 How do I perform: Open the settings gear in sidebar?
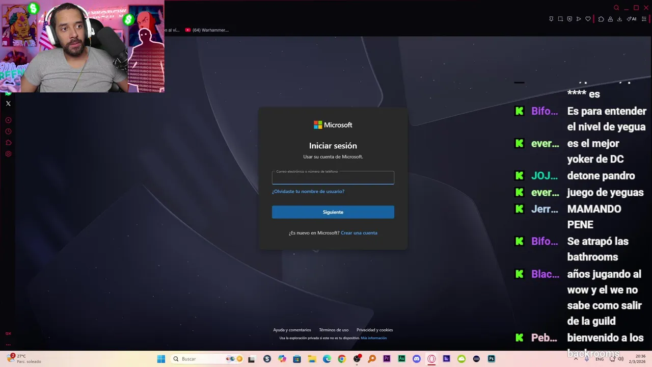[x=8, y=154]
